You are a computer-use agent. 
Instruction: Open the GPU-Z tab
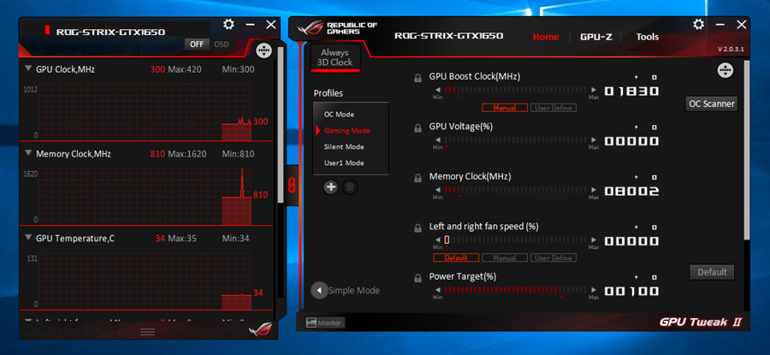595,37
